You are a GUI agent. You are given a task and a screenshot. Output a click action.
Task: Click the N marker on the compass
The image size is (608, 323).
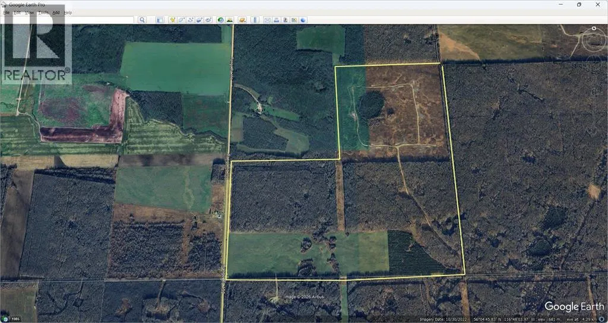[593, 28]
